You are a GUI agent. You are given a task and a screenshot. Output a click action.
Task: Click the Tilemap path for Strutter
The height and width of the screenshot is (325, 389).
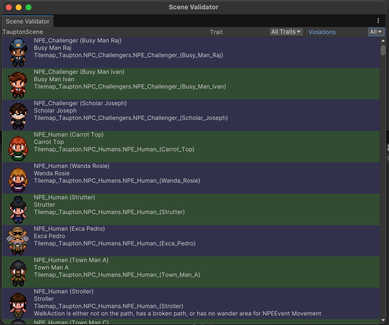coord(109,212)
